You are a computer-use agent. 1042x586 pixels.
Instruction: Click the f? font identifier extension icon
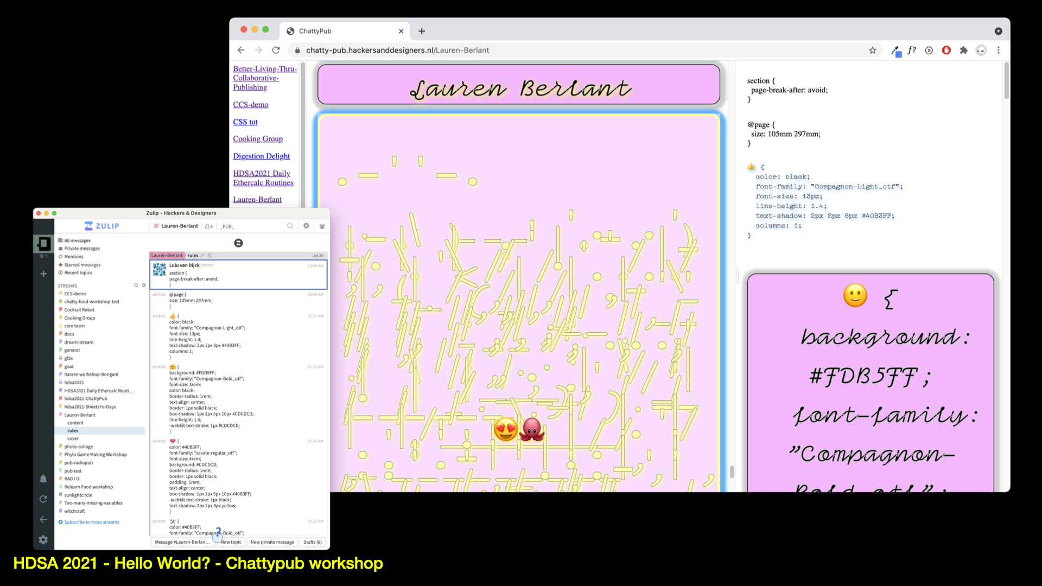(912, 50)
